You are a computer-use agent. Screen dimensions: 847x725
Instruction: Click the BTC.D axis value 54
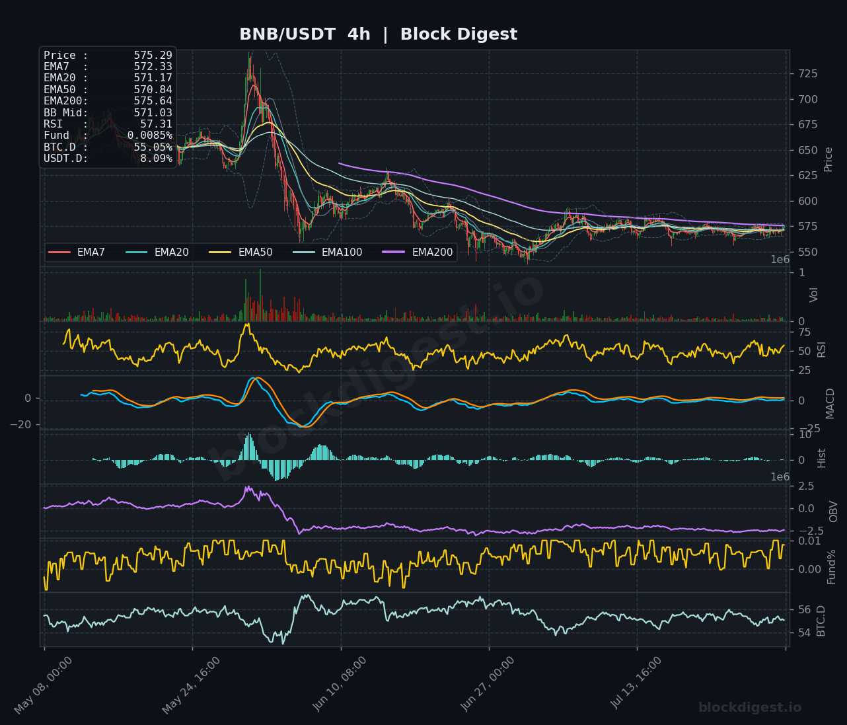pos(805,633)
